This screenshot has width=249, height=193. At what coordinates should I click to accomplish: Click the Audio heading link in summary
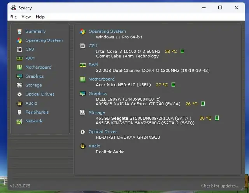point(95,146)
